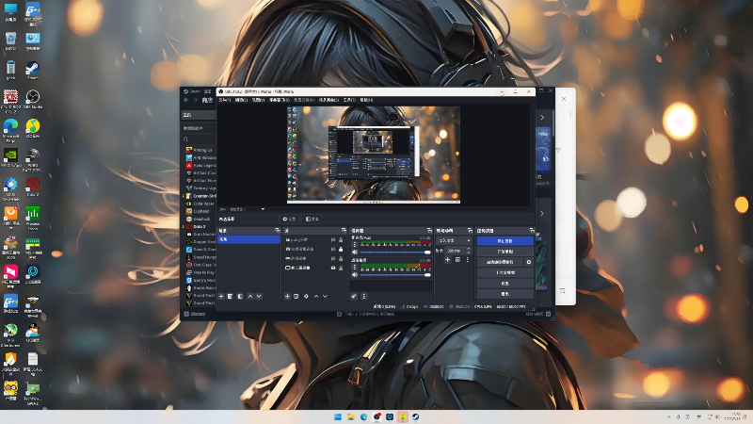This screenshot has width=753, height=424.
Task: Open transition properties three-dot menu
Action: tap(467, 260)
